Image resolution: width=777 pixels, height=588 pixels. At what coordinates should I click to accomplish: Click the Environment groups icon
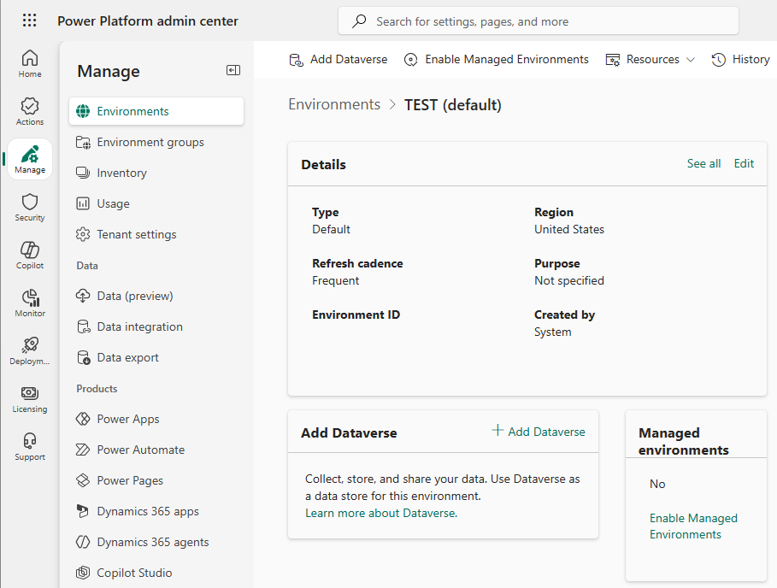[x=83, y=142]
